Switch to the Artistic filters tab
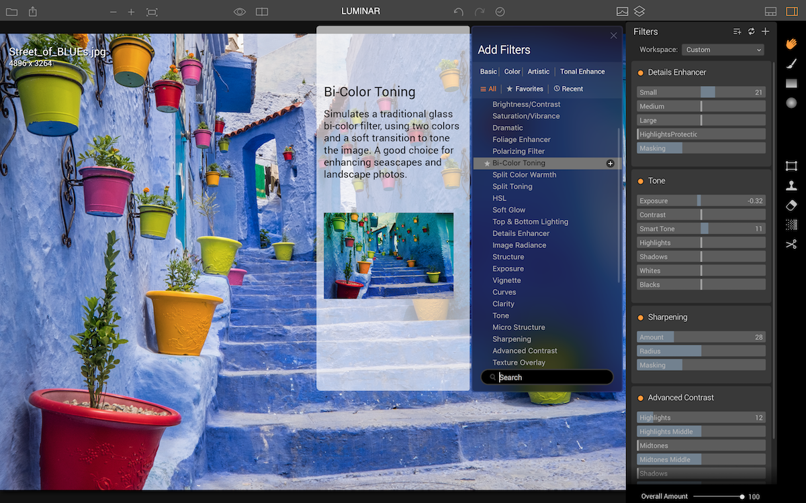 539,72
